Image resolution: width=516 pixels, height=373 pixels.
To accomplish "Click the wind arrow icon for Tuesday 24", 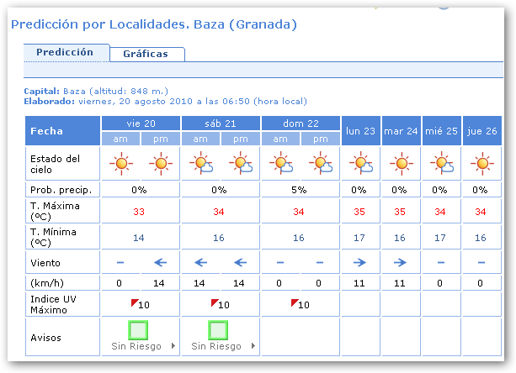I will click(401, 261).
